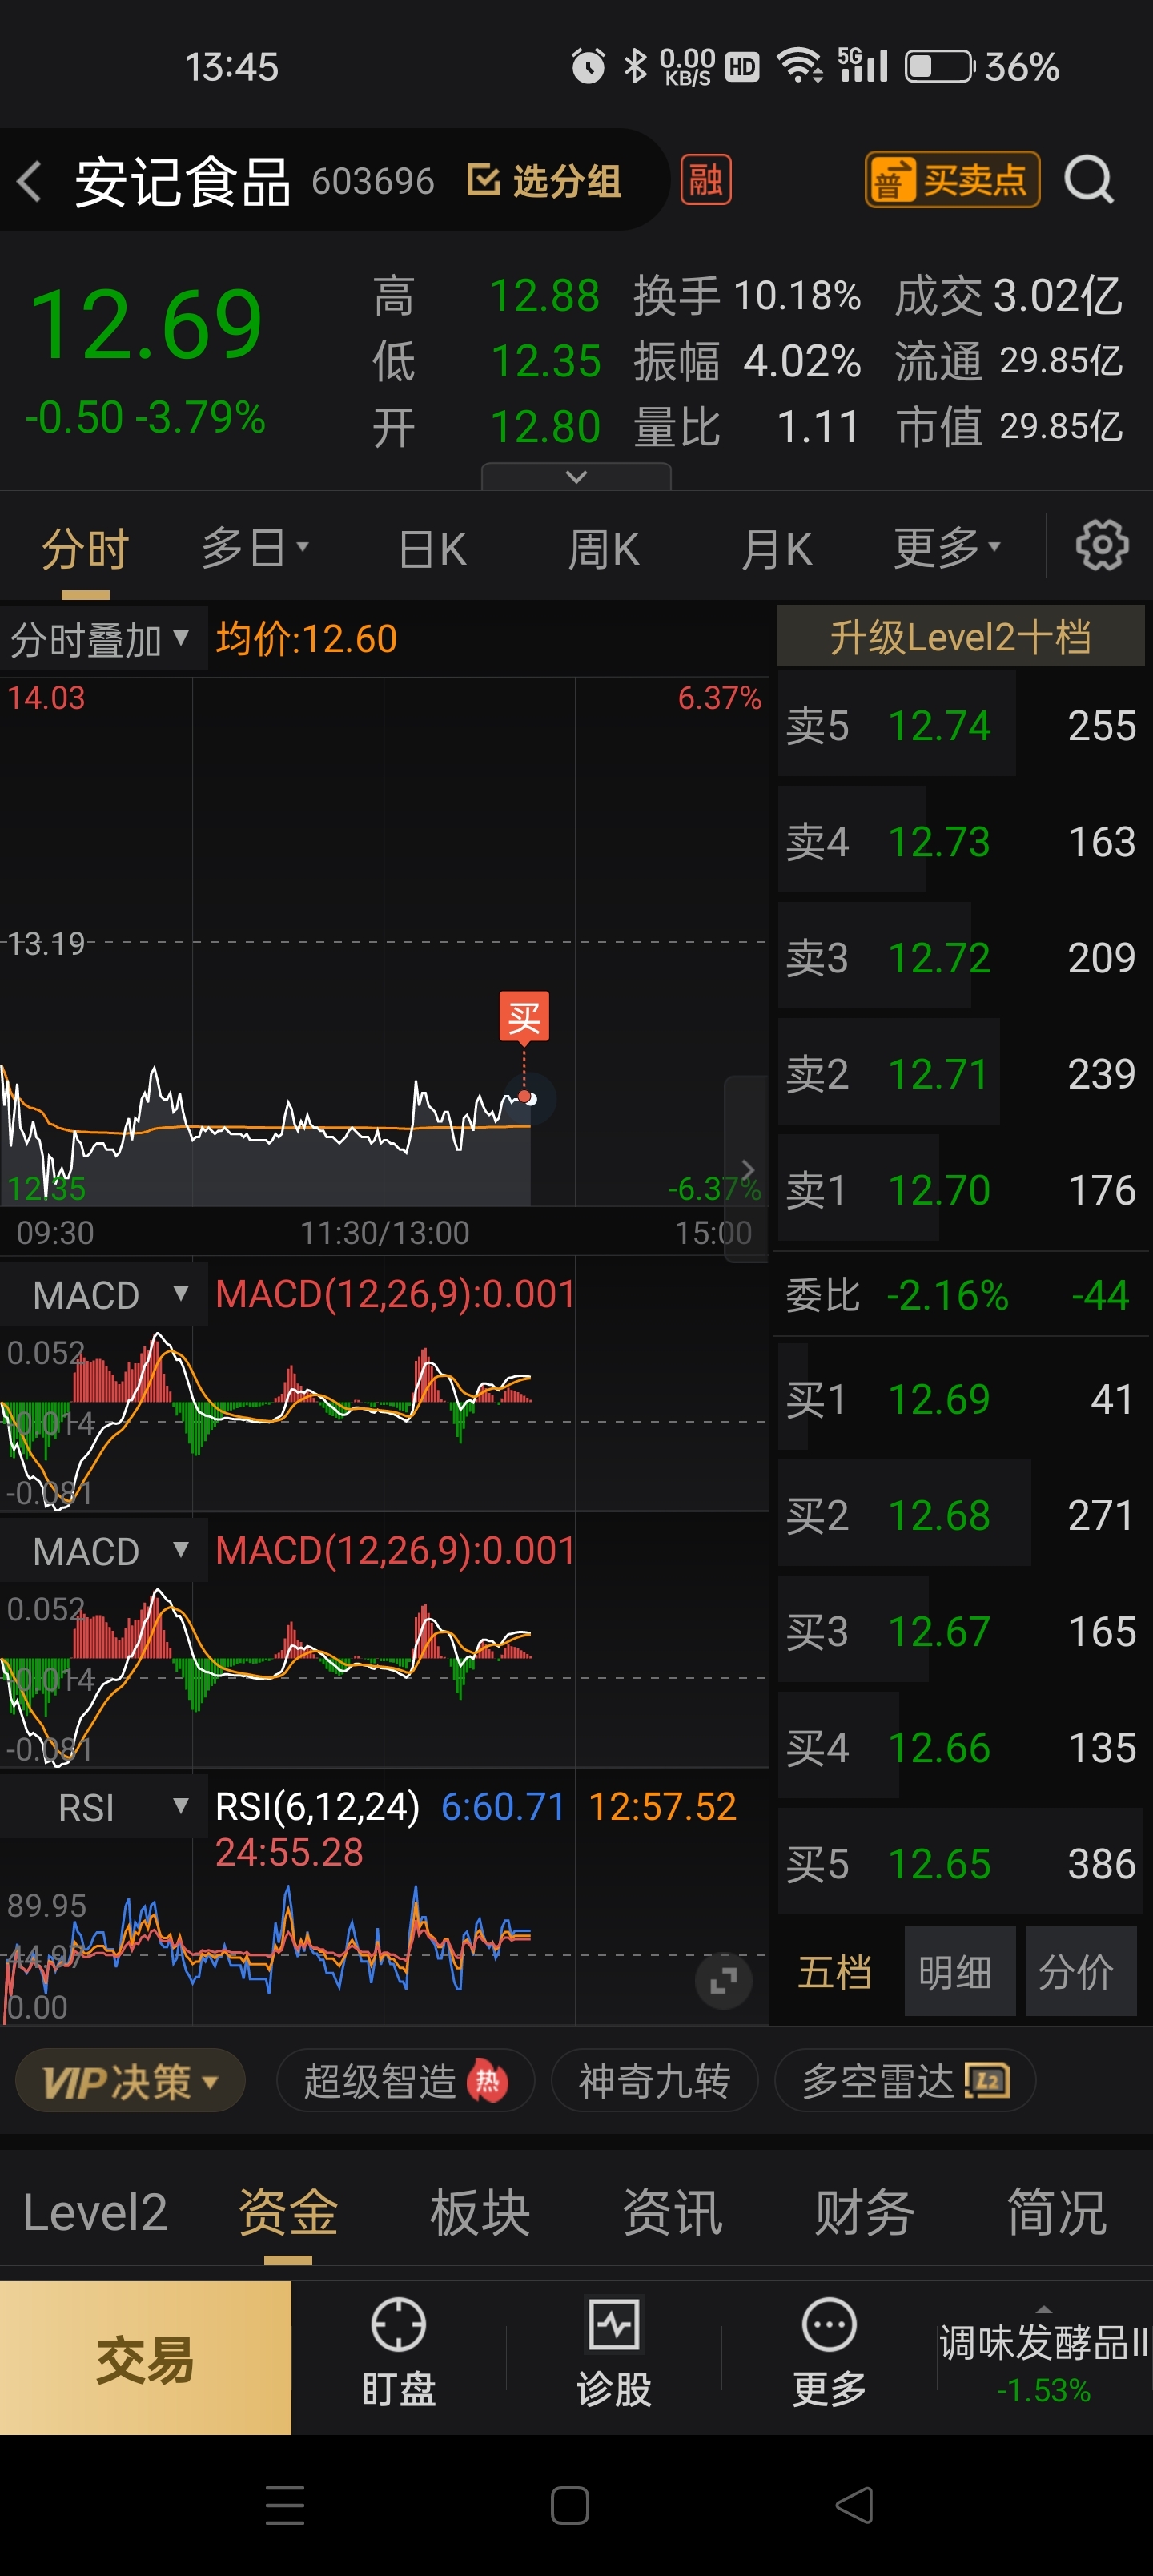Tap the red 买 marker on chart
This screenshot has height=2576, width=1153.
coord(524,1017)
